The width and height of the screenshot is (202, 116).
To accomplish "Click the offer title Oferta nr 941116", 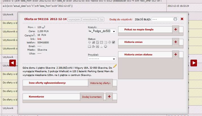I will coord(45,19).
